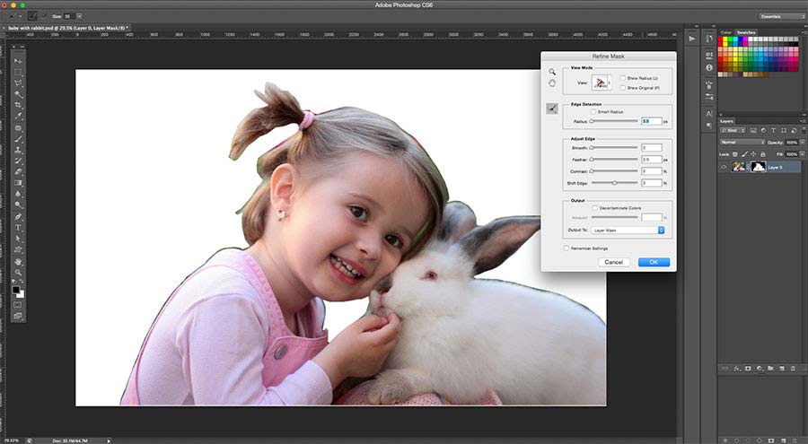Select the Crop tool in the toolbar
The width and height of the screenshot is (808, 444).
pyautogui.click(x=19, y=105)
